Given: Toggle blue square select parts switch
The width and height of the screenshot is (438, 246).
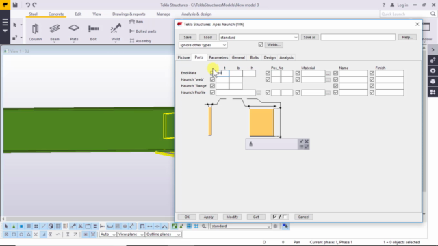Looking at the screenshot, I should [21, 226].
